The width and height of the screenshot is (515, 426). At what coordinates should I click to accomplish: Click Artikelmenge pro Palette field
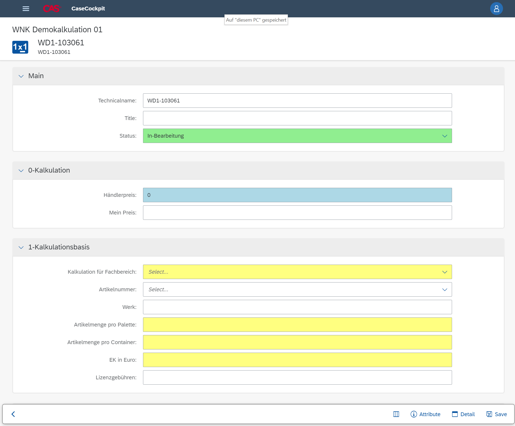tap(297, 325)
